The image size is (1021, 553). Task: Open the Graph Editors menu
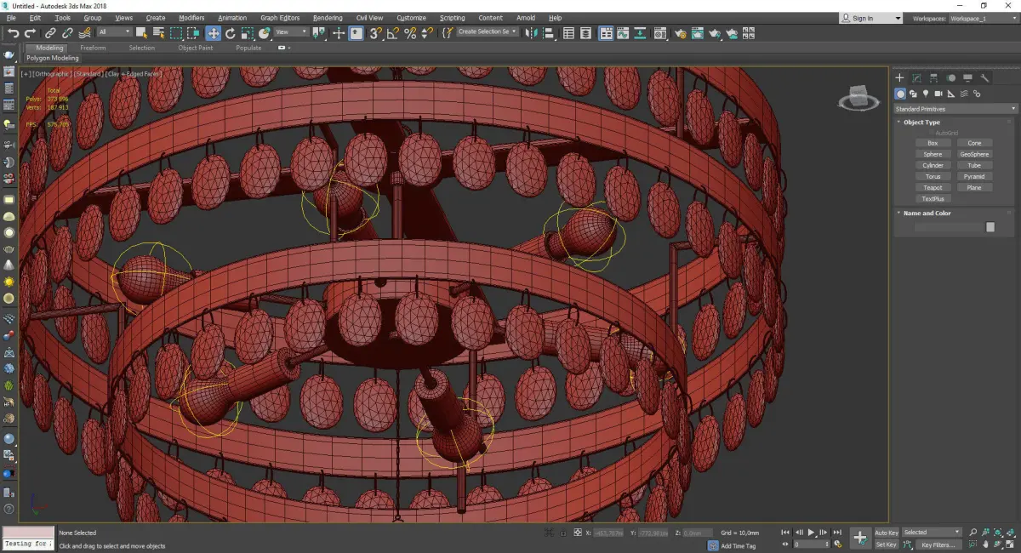click(280, 18)
